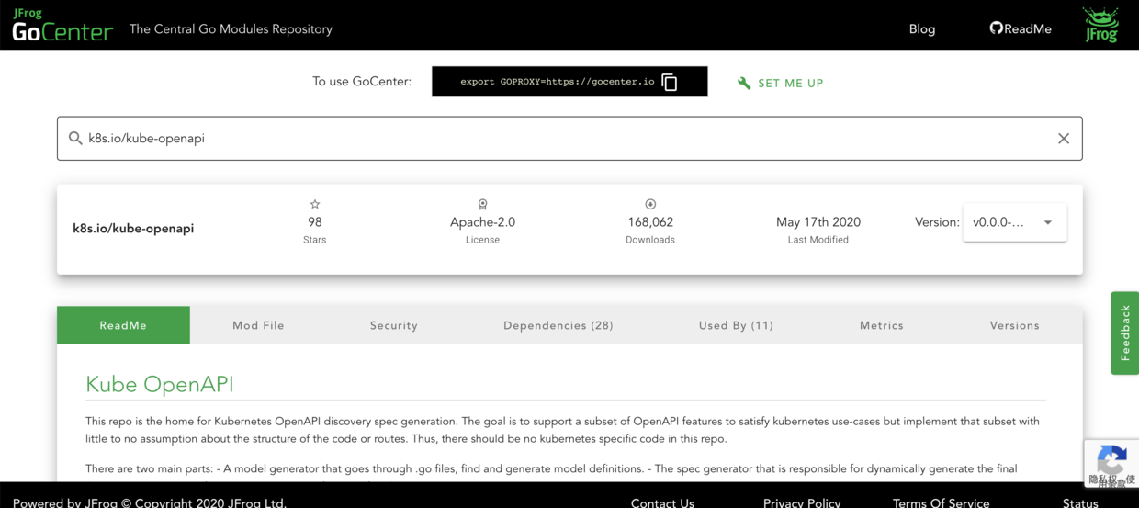Open the Status footer link

[x=1080, y=502]
